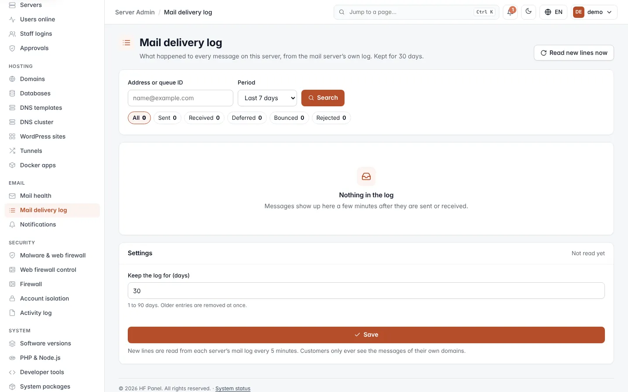Viewport: 628px width, 392px height.
Task: Click the WordPress sites grid icon
Action: [x=12, y=137]
